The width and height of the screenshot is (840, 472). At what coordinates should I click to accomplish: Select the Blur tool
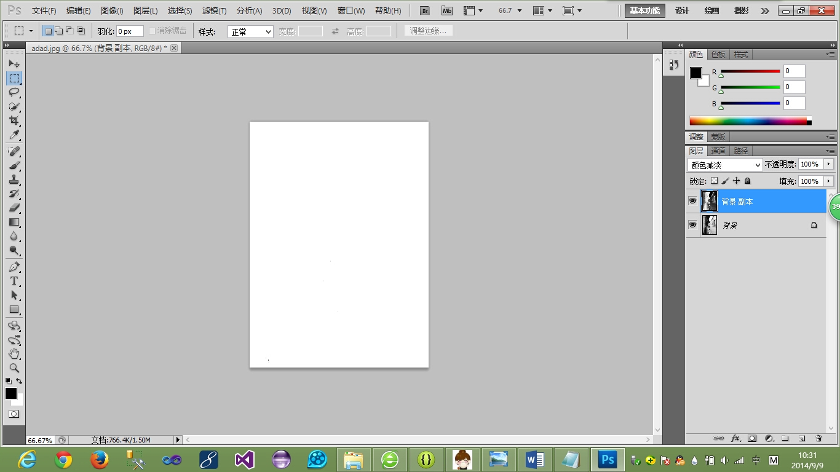pyautogui.click(x=14, y=236)
